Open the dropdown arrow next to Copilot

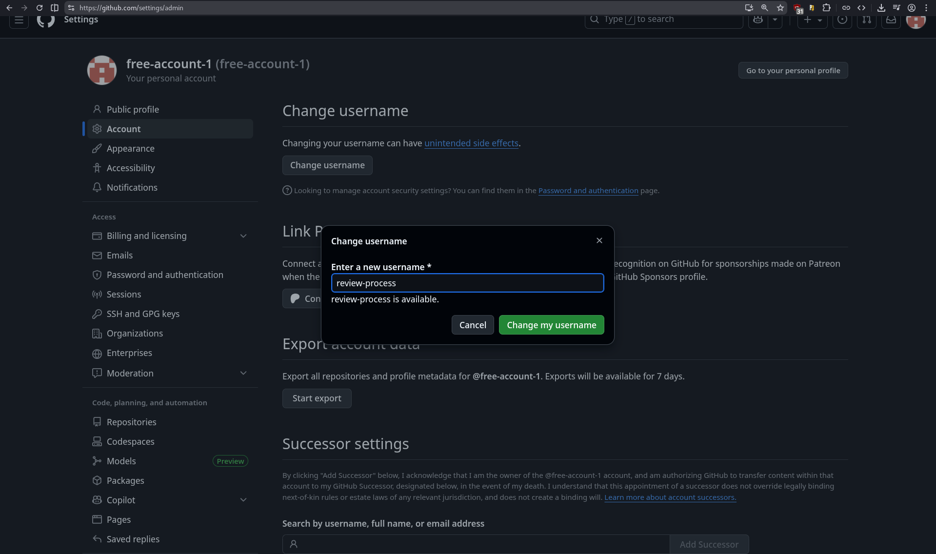point(243,500)
